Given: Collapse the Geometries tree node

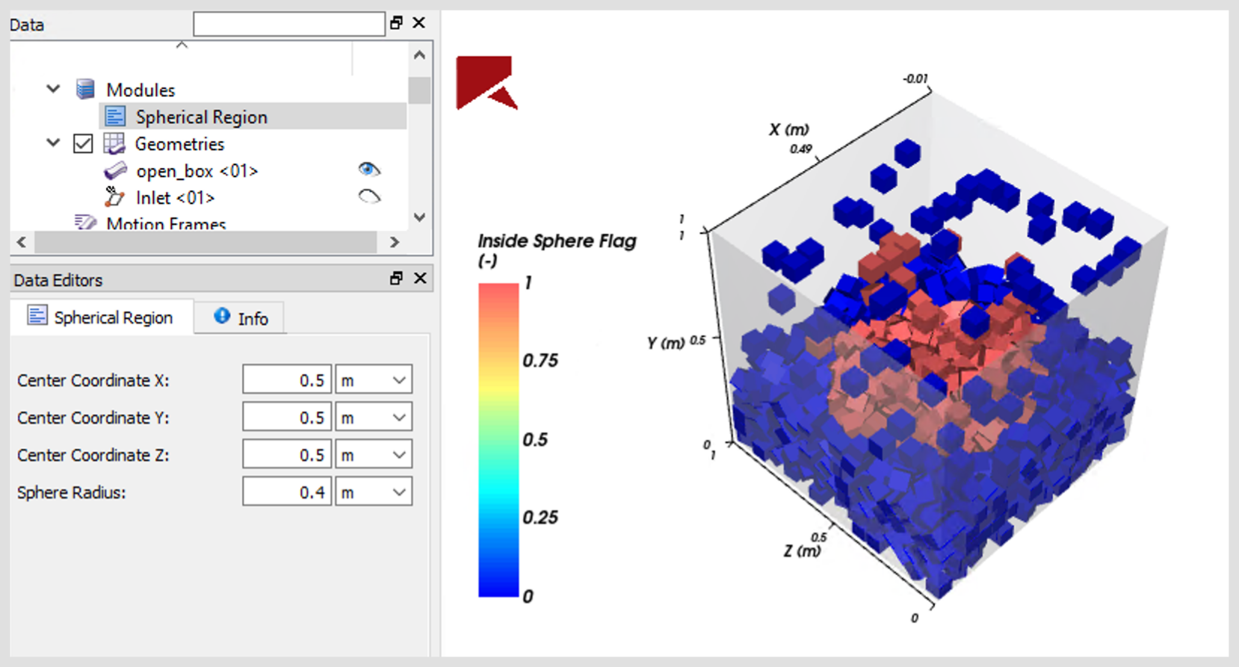Looking at the screenshot, I should [53, 143].
